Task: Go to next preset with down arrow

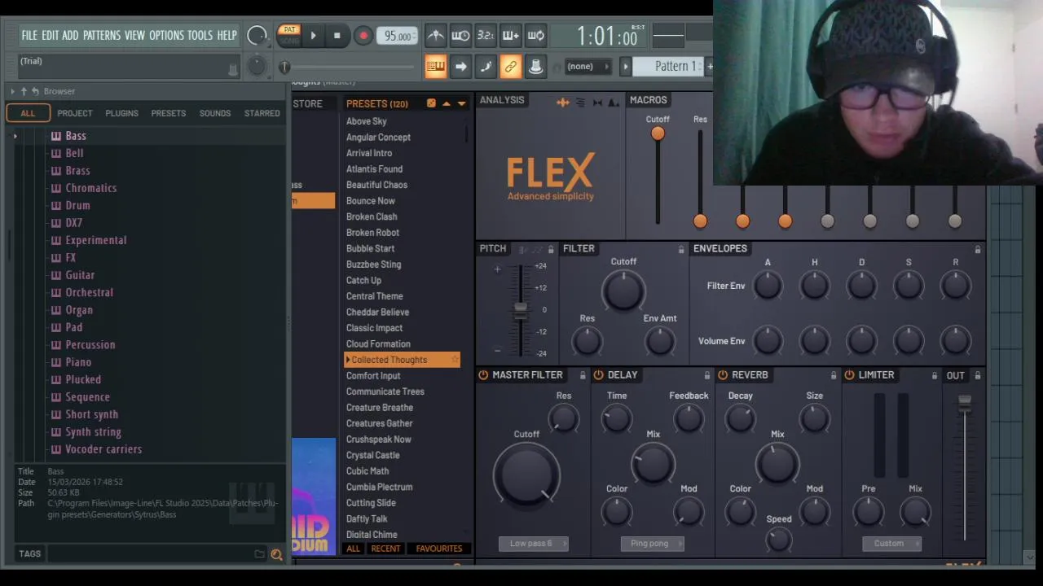Action: (461, 103)
